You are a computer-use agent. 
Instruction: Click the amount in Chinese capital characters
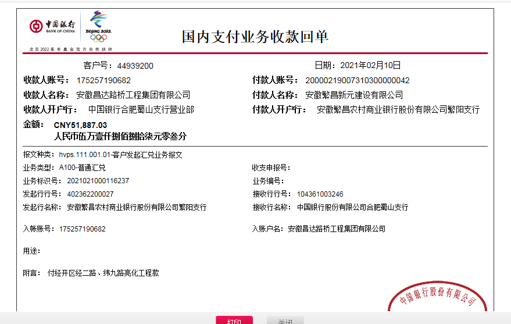pyautogui.click(x=120, y=136)
